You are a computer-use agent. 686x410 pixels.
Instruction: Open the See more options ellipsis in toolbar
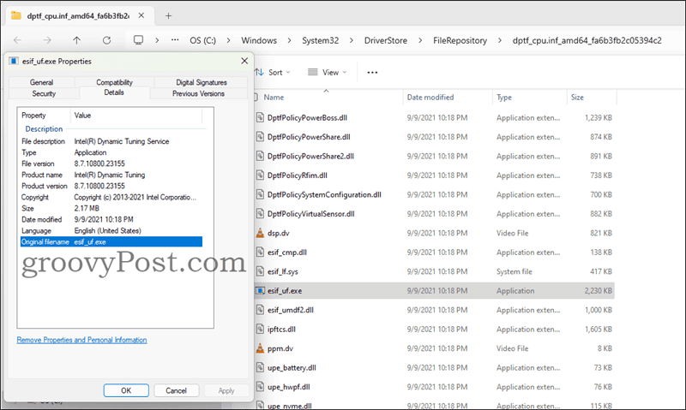click(x=372, y=73)
